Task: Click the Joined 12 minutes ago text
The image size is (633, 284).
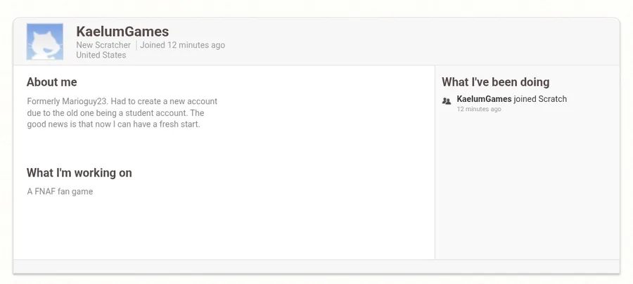Action: (x=183, y=45)
